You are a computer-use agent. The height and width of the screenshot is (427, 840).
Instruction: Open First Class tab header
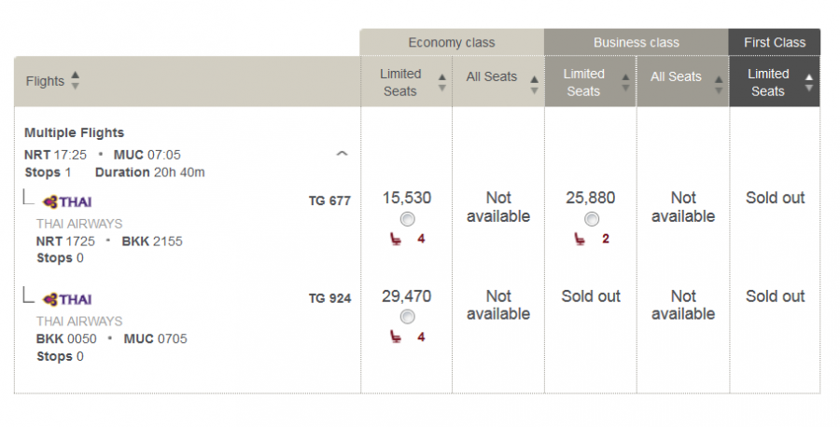tap(775, 43)
